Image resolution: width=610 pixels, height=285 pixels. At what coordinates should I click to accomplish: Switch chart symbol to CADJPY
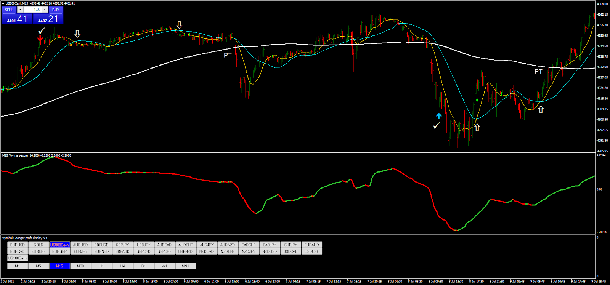[270, 245]
